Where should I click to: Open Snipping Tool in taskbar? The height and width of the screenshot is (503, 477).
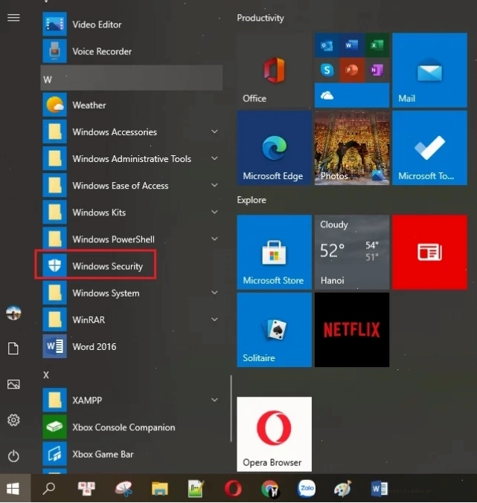pyautogui.click(x=124, y=489)
